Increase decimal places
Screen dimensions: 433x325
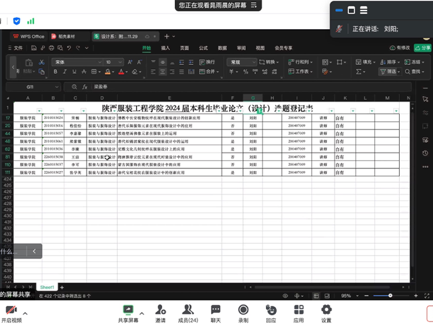tap(265, 72)
